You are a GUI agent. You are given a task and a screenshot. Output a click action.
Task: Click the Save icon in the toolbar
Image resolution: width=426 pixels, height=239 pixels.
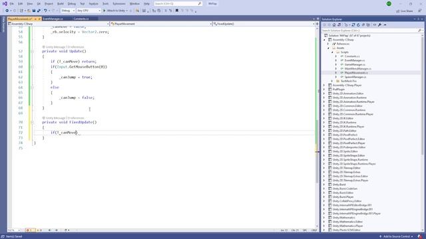[x=34, y=11]
